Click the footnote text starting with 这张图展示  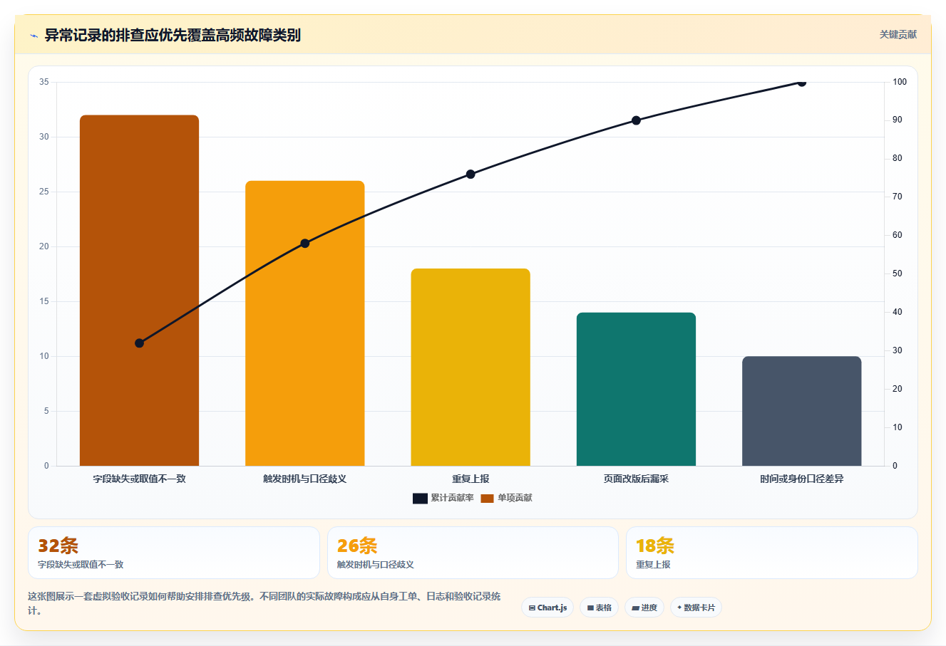264,603
